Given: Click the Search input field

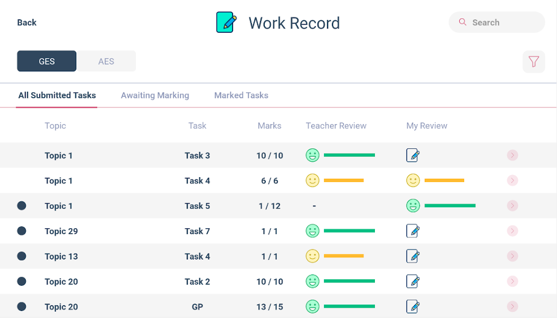Looking at the screenshot, I should pyautogui.click(x=502, y=23).
